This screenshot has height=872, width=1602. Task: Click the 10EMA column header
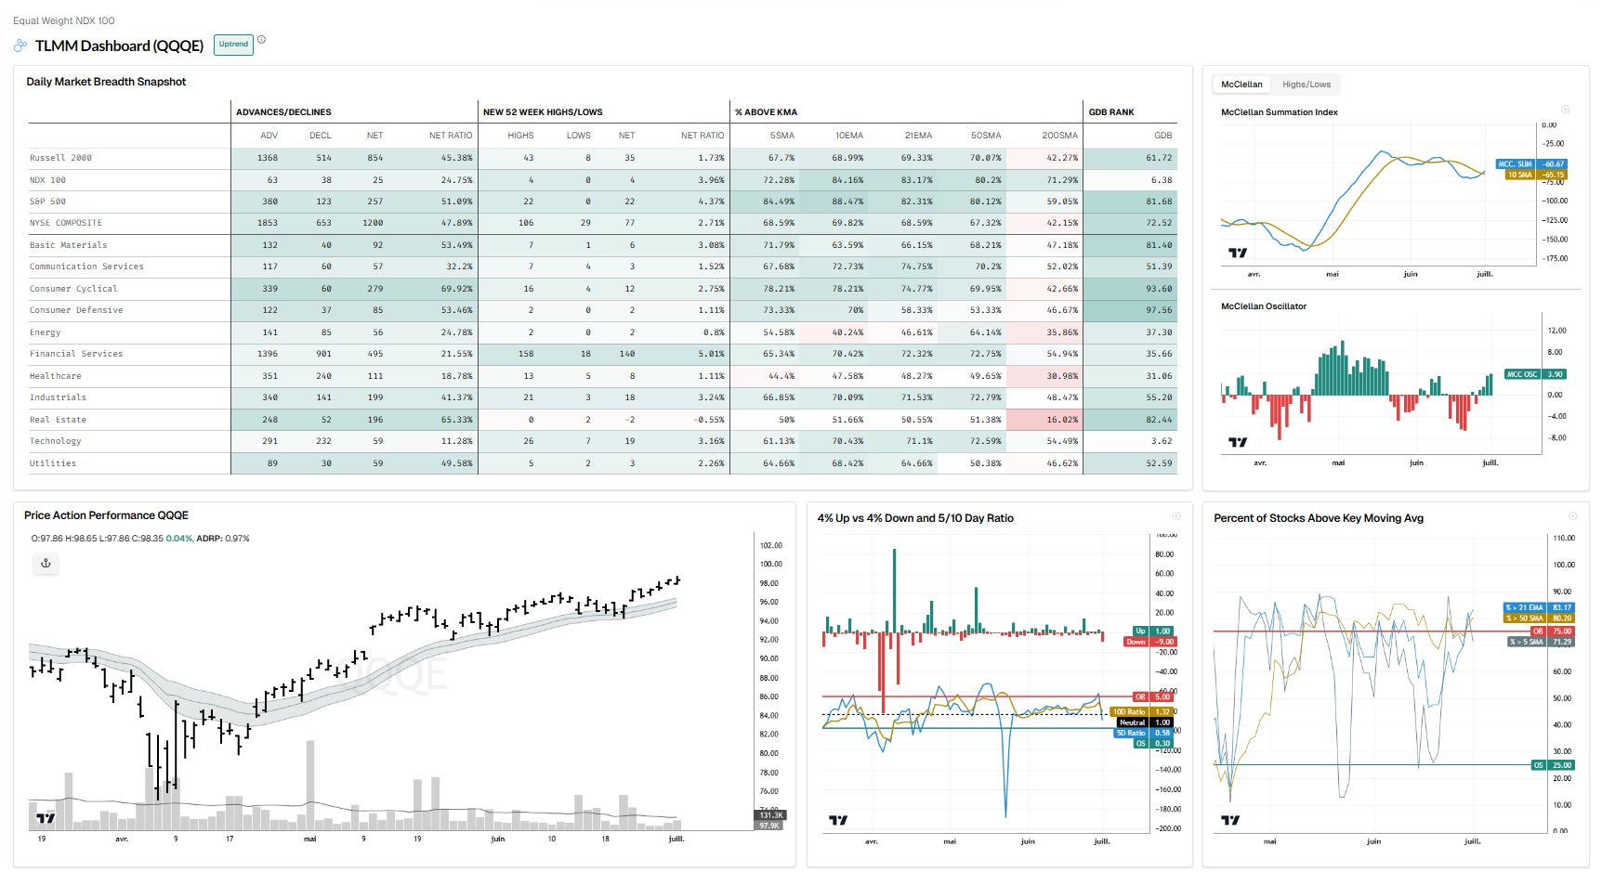[849, 136]
